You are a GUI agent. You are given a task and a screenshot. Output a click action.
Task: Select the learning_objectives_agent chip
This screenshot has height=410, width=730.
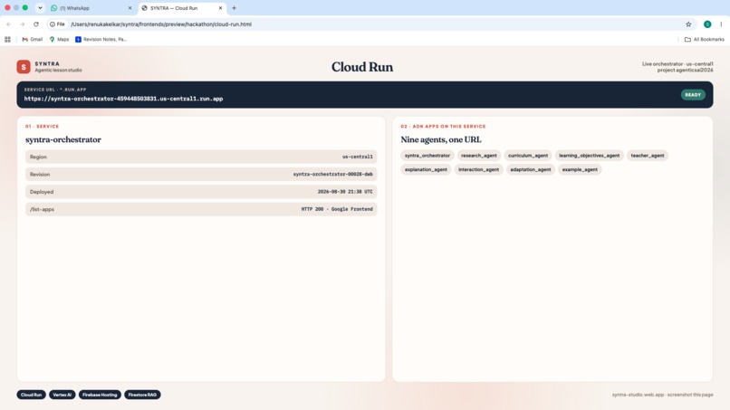coord(590,156)
